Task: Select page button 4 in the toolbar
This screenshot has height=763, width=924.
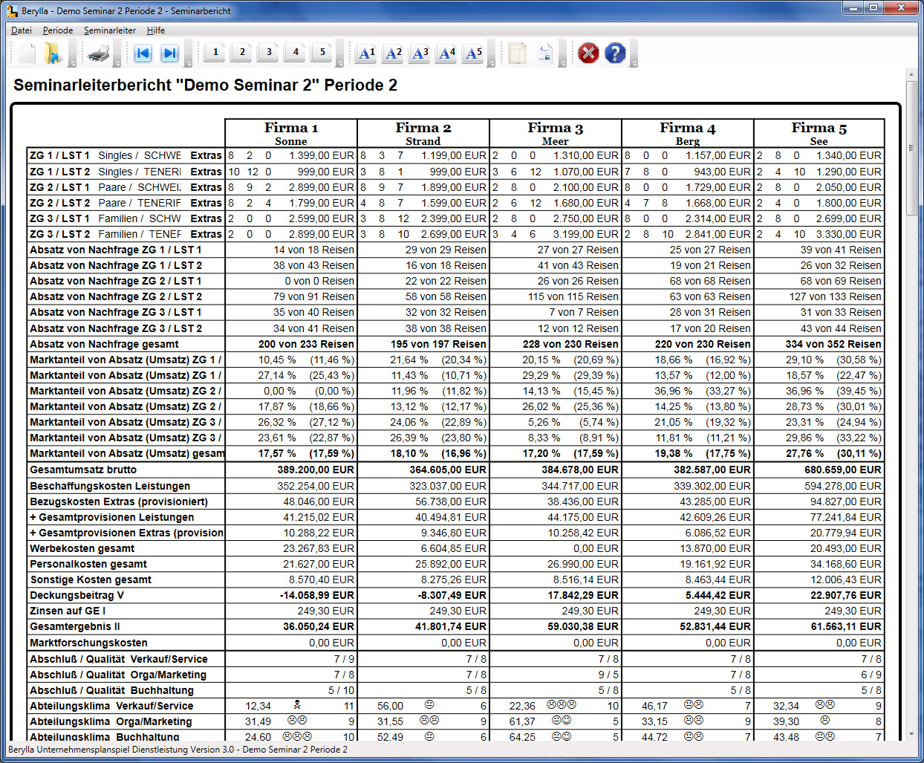Action: tap(296, 52)
